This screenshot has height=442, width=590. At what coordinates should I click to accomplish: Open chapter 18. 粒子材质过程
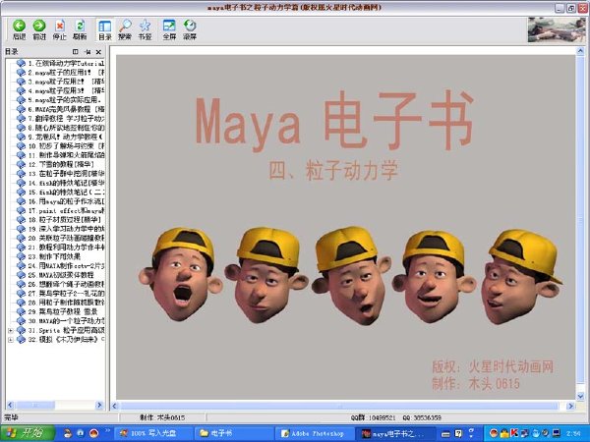pyautogui.click(x=64, y=219)
